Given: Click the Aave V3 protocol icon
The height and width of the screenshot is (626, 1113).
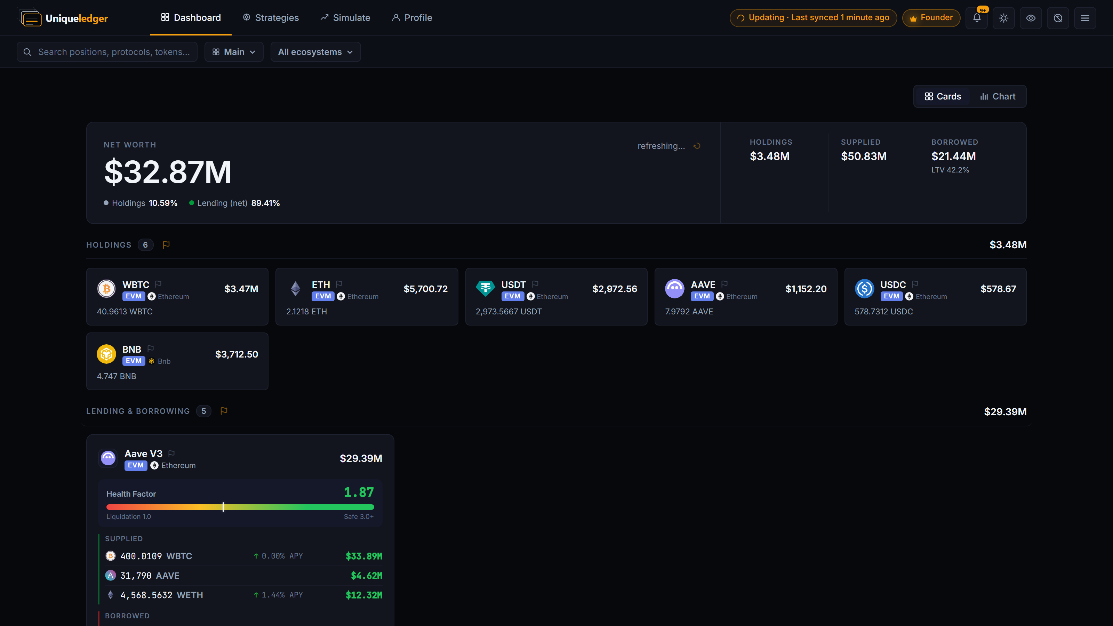Looking at the screenshot, I should pyautogui.click(x=108, y=458).
